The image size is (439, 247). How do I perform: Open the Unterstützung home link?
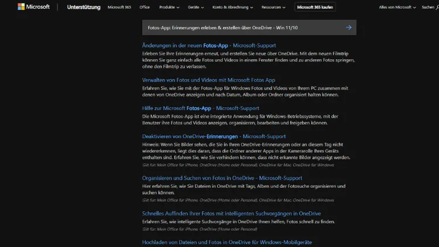84,7
